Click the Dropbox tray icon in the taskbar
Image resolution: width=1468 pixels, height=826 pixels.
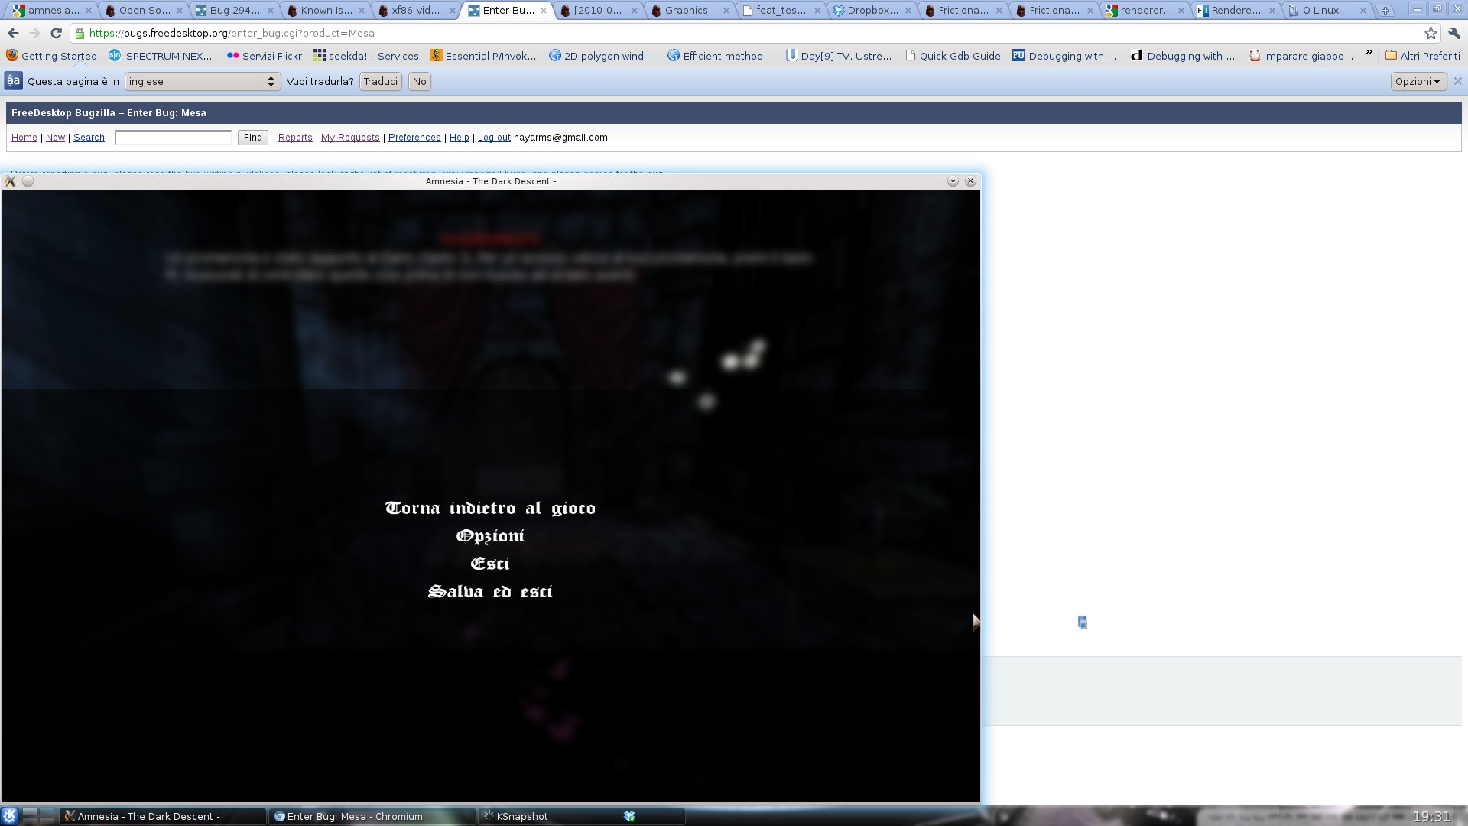pos(629,816)
